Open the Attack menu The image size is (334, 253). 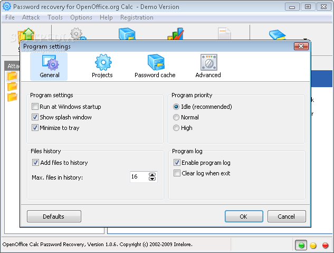pyautogui.click(x=31, y=17)
